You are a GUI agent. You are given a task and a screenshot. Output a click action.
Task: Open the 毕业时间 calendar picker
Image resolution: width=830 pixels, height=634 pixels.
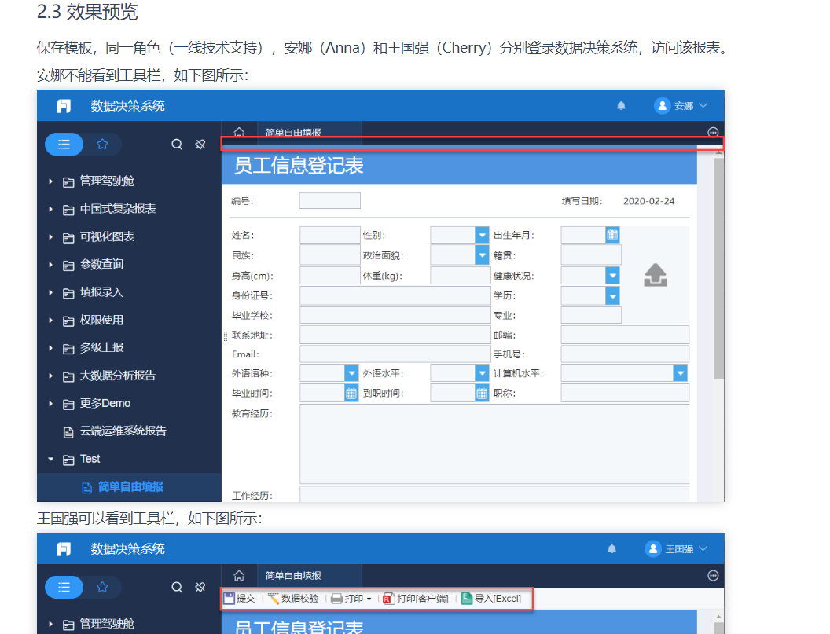pos(351,394)
